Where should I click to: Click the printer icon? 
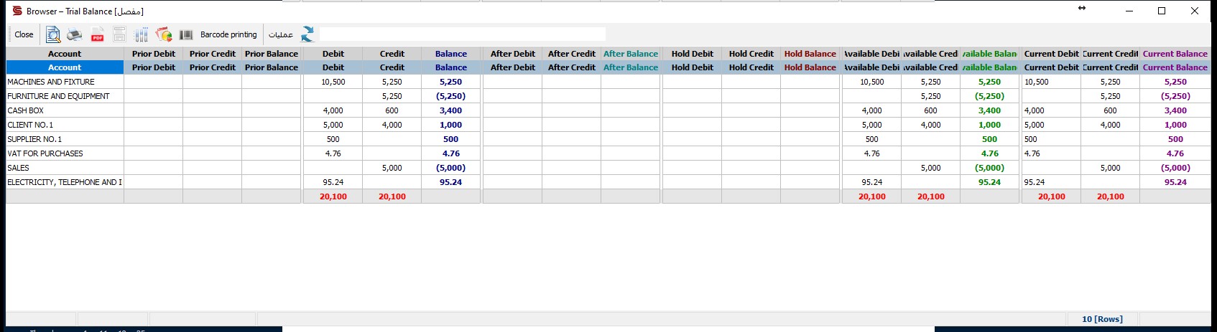click(x=75, y=34)
